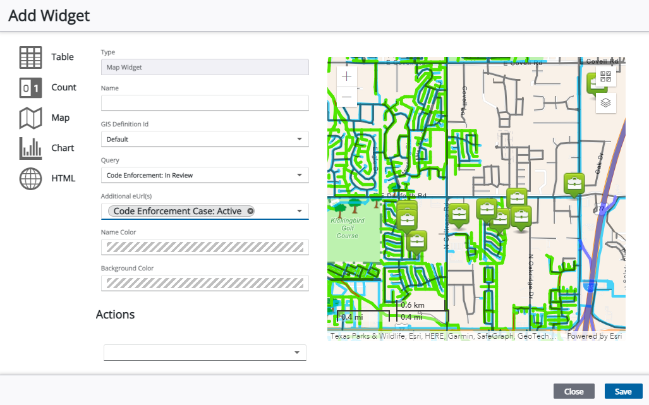Click the Powered by Esri link

595,336
